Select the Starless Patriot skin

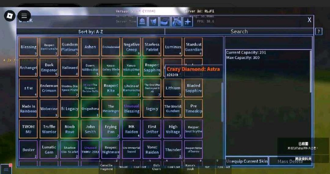coord(152,47)
